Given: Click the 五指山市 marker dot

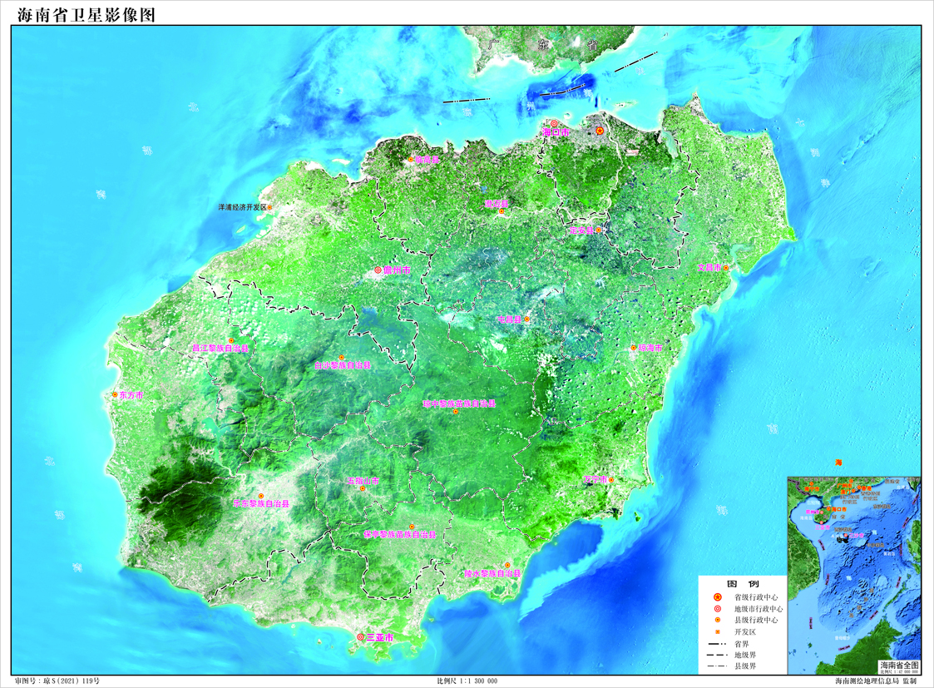Looking at the screenshot, I should click(363, 488).
